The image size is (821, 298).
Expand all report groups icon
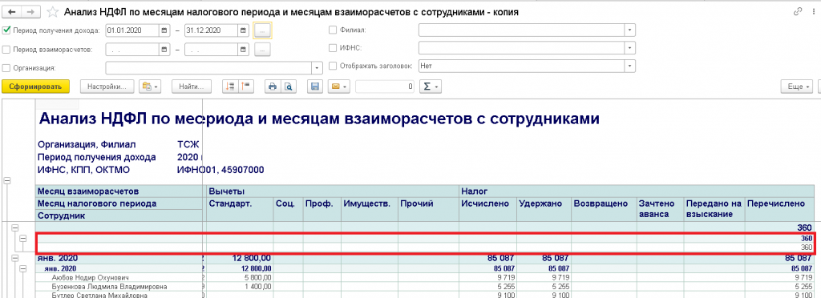230,87
